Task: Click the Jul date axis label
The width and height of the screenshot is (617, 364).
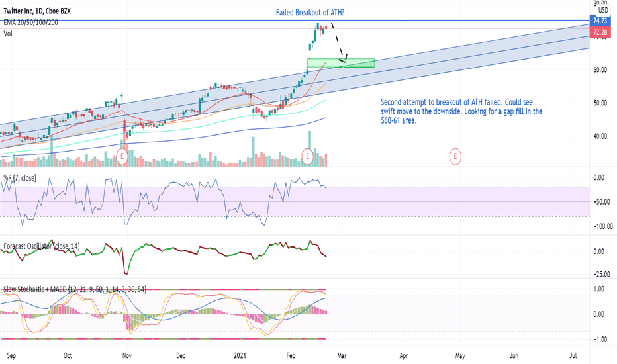Action: point(573,356)
